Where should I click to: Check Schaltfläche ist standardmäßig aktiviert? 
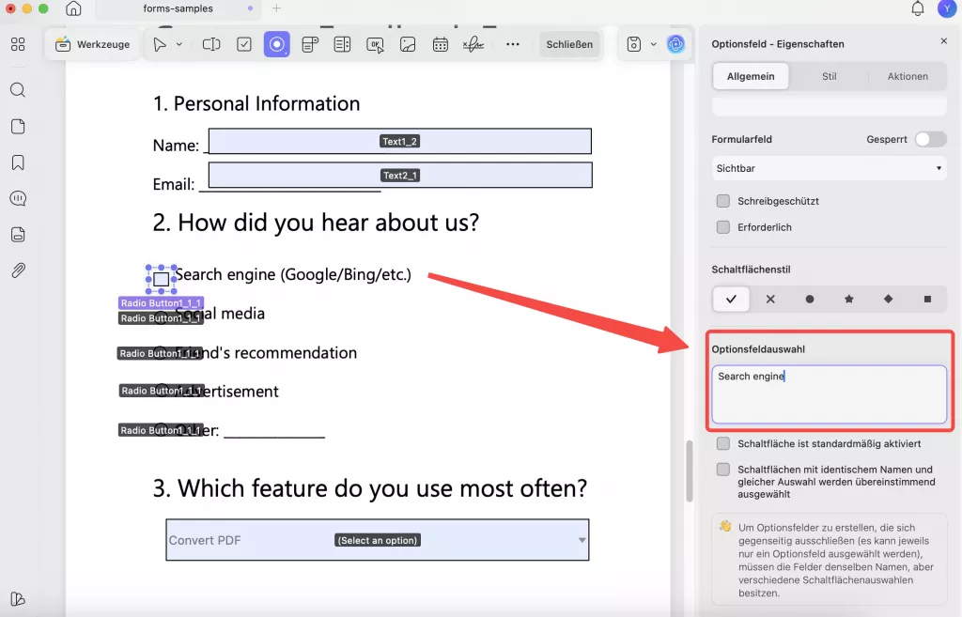click(x=723, y=443)
